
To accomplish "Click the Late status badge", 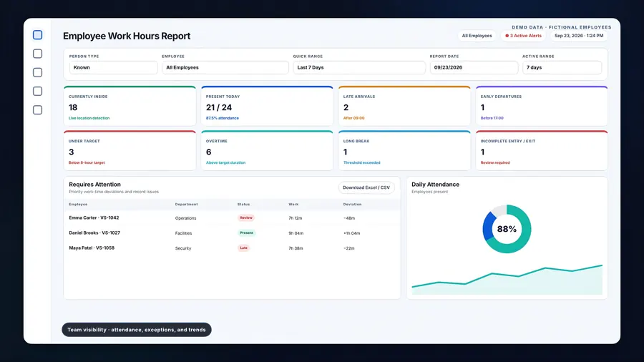I will tap(243, 248).
